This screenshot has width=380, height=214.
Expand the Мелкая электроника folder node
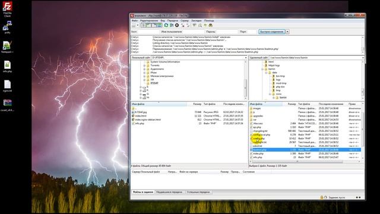click(144, 76)
